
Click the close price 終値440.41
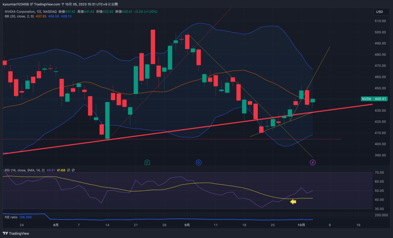(124, 12)
